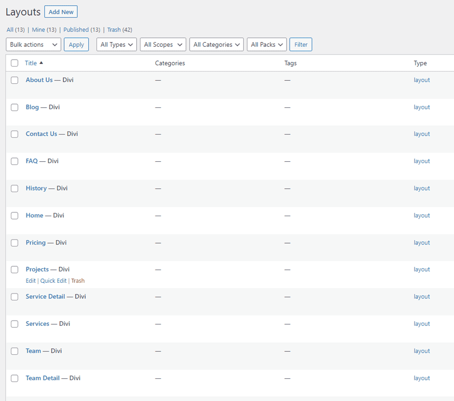Viewport: 454px width, 401px height.
Task: Toggle the Team Detail row checkbox
Action: (15, 378)
